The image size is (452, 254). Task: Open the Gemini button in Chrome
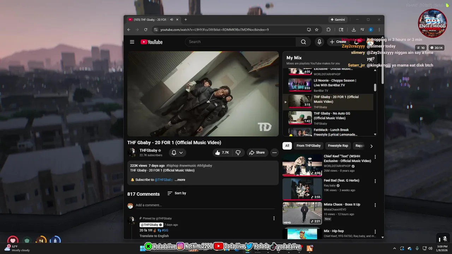click(x=337, y=20)
